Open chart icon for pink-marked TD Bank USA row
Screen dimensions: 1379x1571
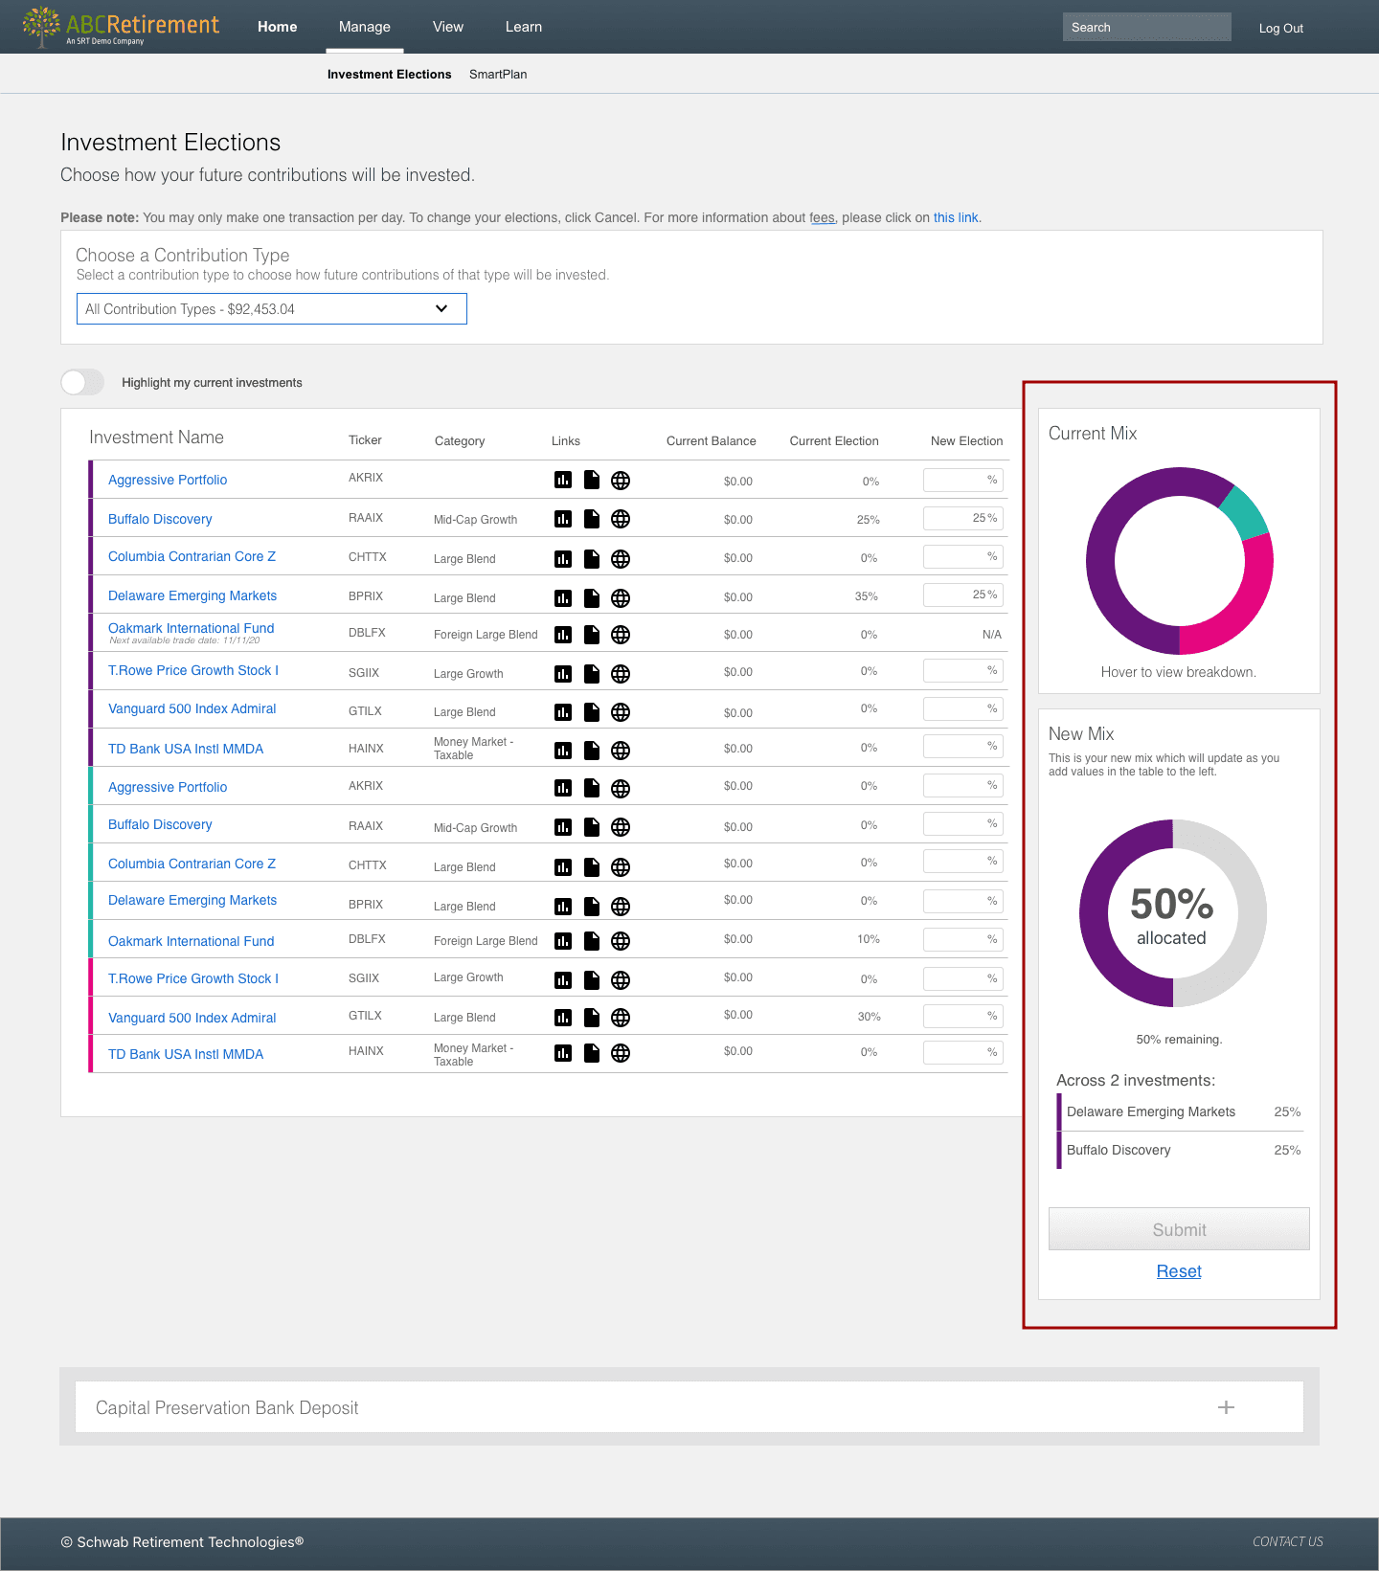[x=563, y=1053]
